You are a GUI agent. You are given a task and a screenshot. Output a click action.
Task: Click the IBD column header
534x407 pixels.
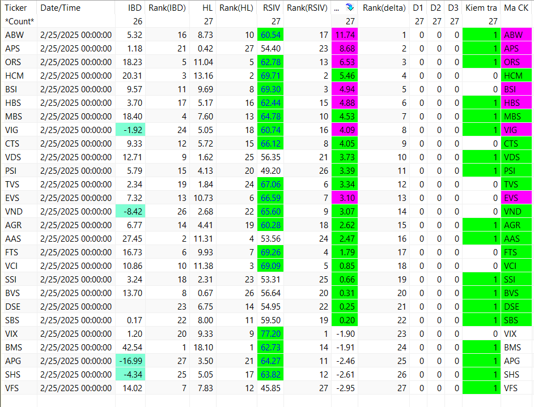tap(134, 8)
